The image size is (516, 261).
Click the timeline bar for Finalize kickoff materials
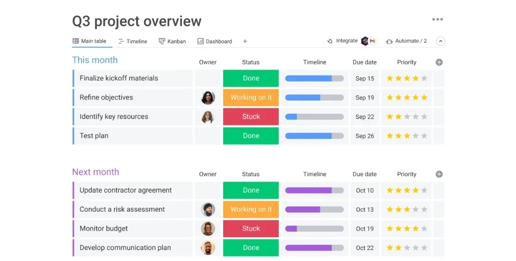[314, 78]
